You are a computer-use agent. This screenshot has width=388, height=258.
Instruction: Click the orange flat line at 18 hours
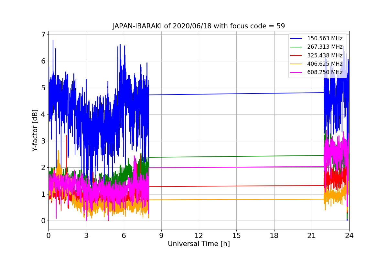274,199
